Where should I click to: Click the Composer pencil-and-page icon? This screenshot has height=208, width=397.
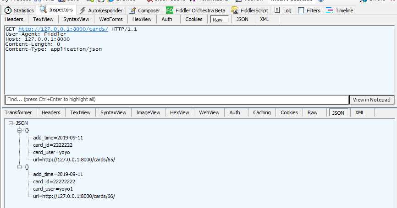click(x=132, y=11)
